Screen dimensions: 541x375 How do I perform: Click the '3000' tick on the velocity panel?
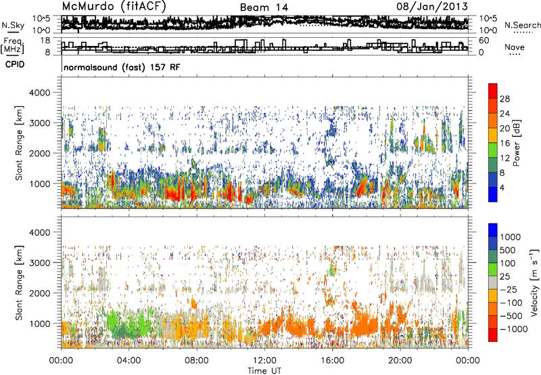[x=41, y=263]
